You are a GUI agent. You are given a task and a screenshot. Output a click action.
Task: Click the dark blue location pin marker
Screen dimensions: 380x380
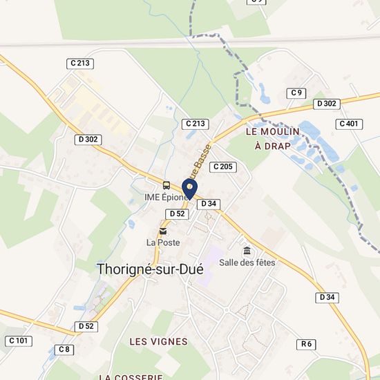[x=189, y=189]
